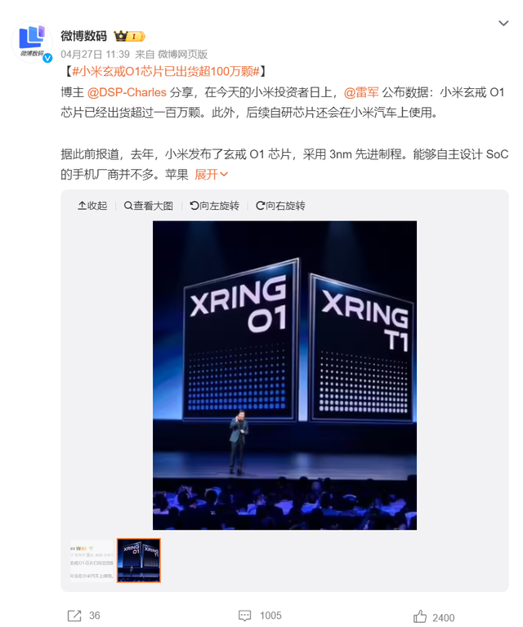This screenshot has width=523, height=627.
Task: View full-size image via 查看大图
Action: 149,206
